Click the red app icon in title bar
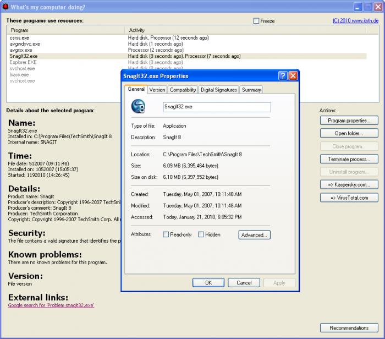This screenshot has height=339, width=385. tap(5, 7)
